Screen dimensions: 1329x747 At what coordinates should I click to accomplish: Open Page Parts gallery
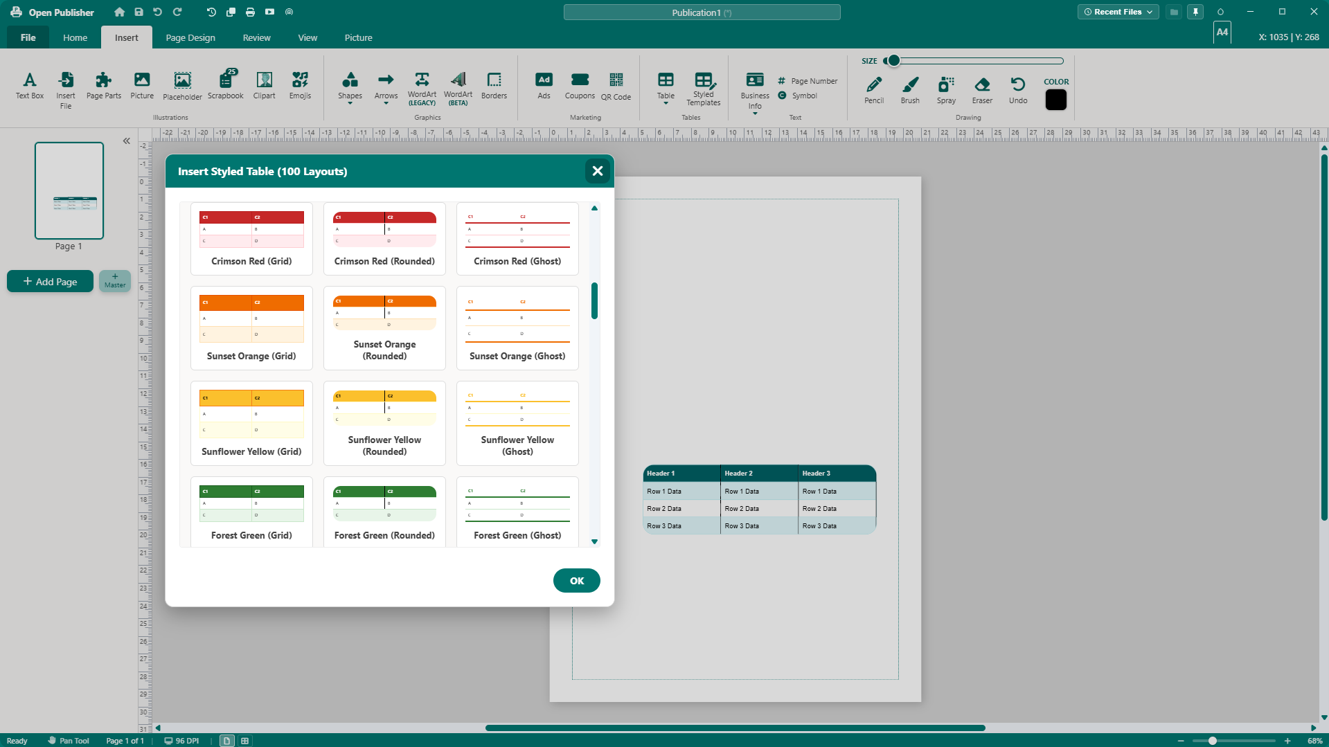coord(104,87)
